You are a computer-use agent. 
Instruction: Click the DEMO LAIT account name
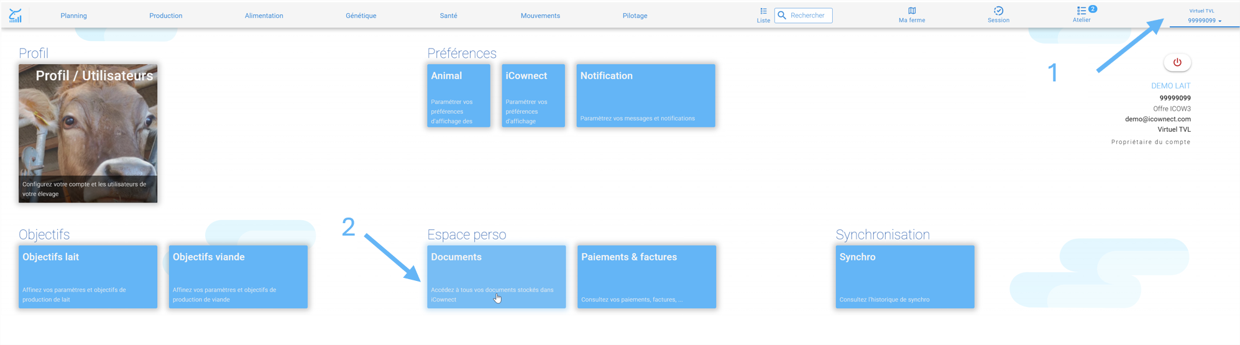pos(1171,86)
